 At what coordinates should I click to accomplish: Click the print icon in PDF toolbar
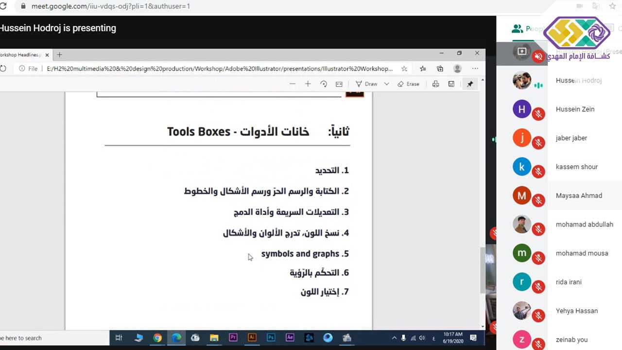click(x=435, y=84)
